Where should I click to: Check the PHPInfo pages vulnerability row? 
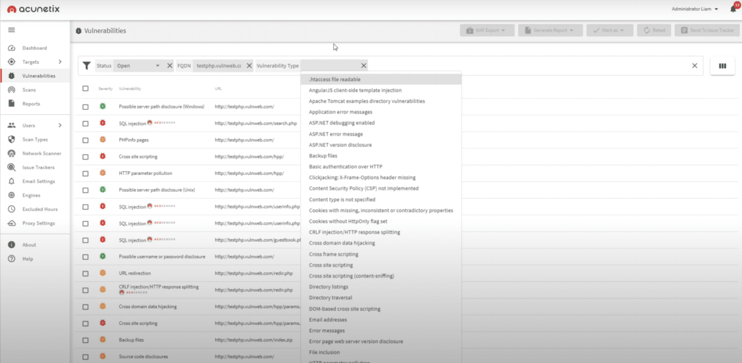86,140
